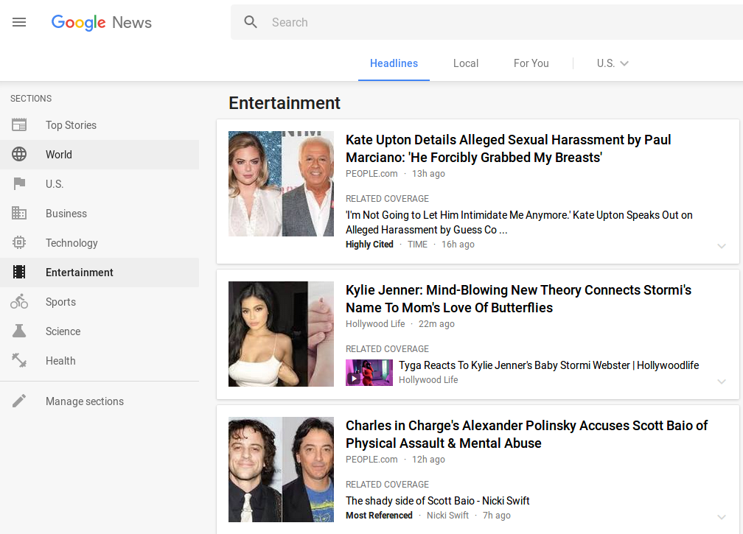Image resolution: width=743 pixels, height=534 pixels.
Task: Click the Manage sections pencil icon
Action: (x=19, y=401)
